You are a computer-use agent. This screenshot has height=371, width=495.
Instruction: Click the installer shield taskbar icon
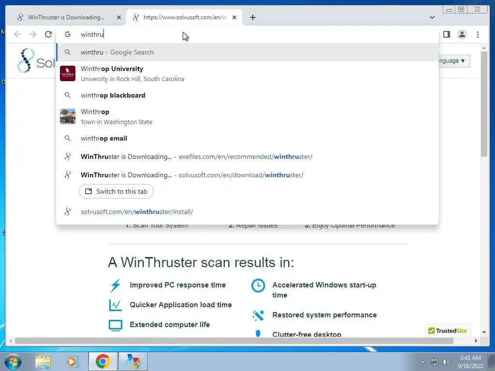coord(133,361)
